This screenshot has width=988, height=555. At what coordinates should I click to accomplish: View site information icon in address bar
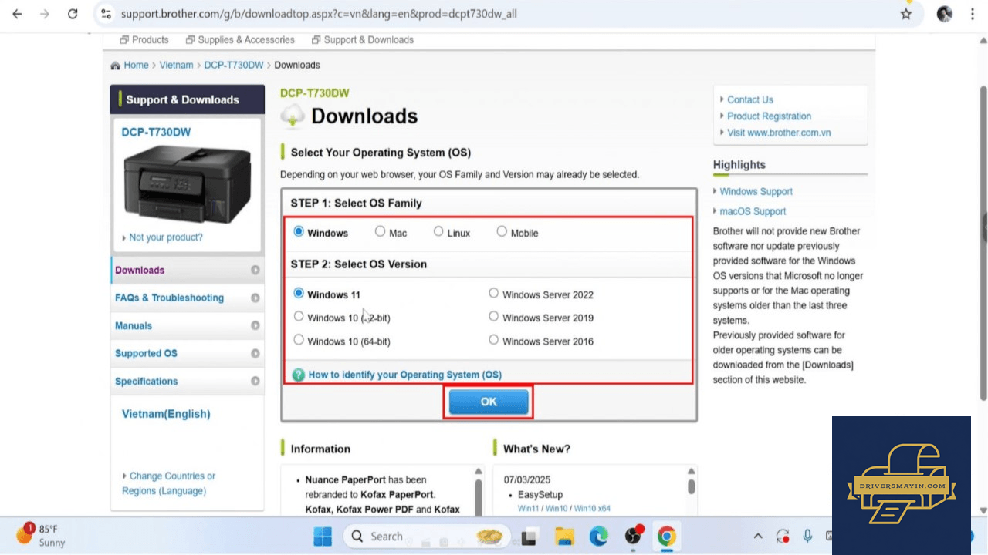pos(107,14)
